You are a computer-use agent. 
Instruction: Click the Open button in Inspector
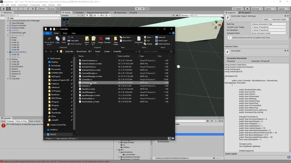266,19
